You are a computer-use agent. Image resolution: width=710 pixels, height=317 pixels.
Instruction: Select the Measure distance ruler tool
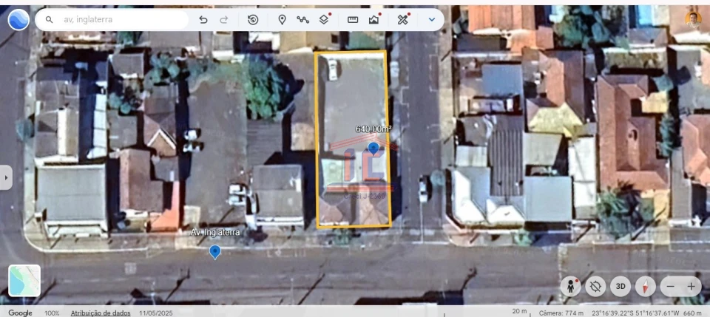[353, 20]
